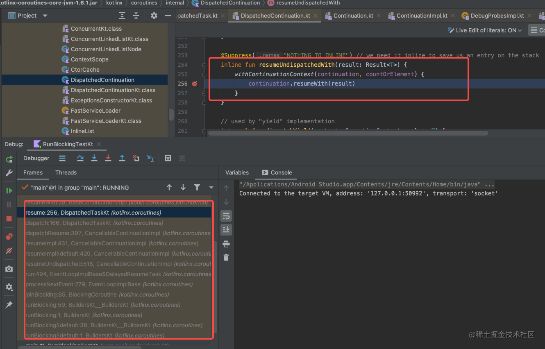
Task: Click the red Stop icon
Action: pyautogui.click(x=9, y=219)
